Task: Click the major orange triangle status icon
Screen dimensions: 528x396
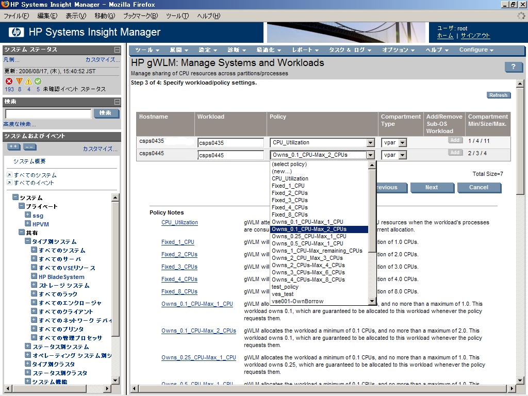Action: click(19, 81)
